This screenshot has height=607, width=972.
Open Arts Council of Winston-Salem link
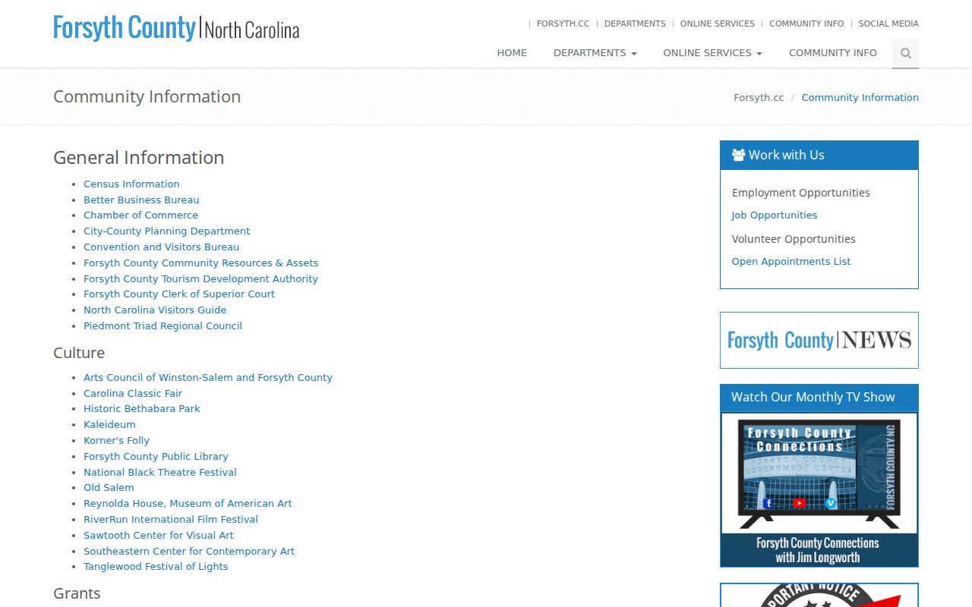208,378
